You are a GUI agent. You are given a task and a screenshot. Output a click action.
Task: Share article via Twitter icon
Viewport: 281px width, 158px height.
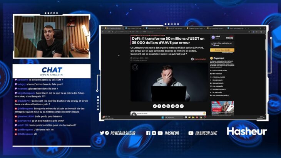tap(155, 106)
